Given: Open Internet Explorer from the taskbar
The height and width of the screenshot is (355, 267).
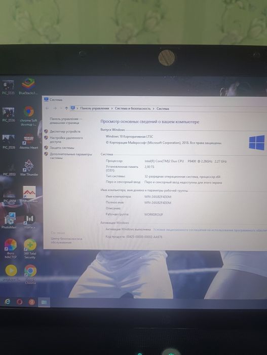Looking at the screenshot, I should pyautogui.click(x=8, y=301).
